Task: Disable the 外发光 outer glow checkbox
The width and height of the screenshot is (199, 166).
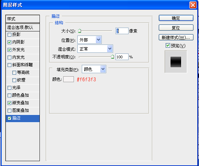Action: (9, 50)
